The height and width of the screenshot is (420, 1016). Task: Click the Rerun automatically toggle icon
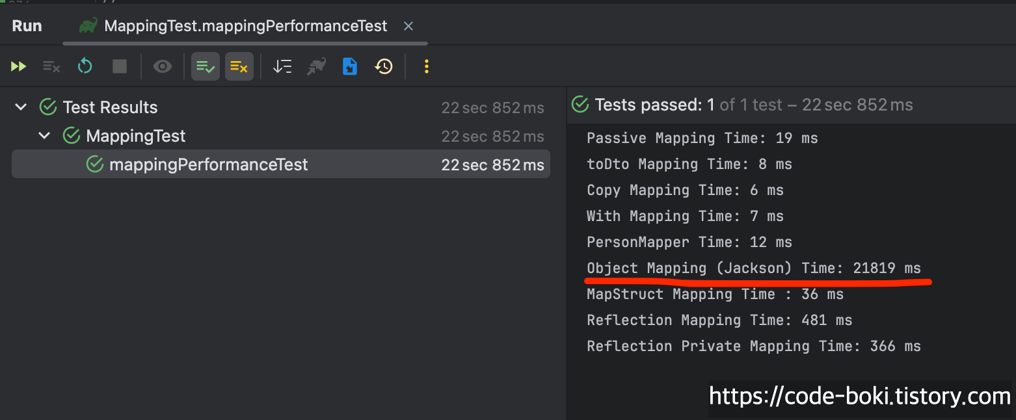pos(85,66)
